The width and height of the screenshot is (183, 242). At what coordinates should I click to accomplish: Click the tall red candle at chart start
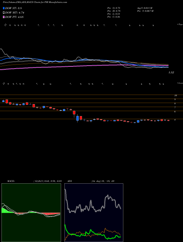(7, 101)
